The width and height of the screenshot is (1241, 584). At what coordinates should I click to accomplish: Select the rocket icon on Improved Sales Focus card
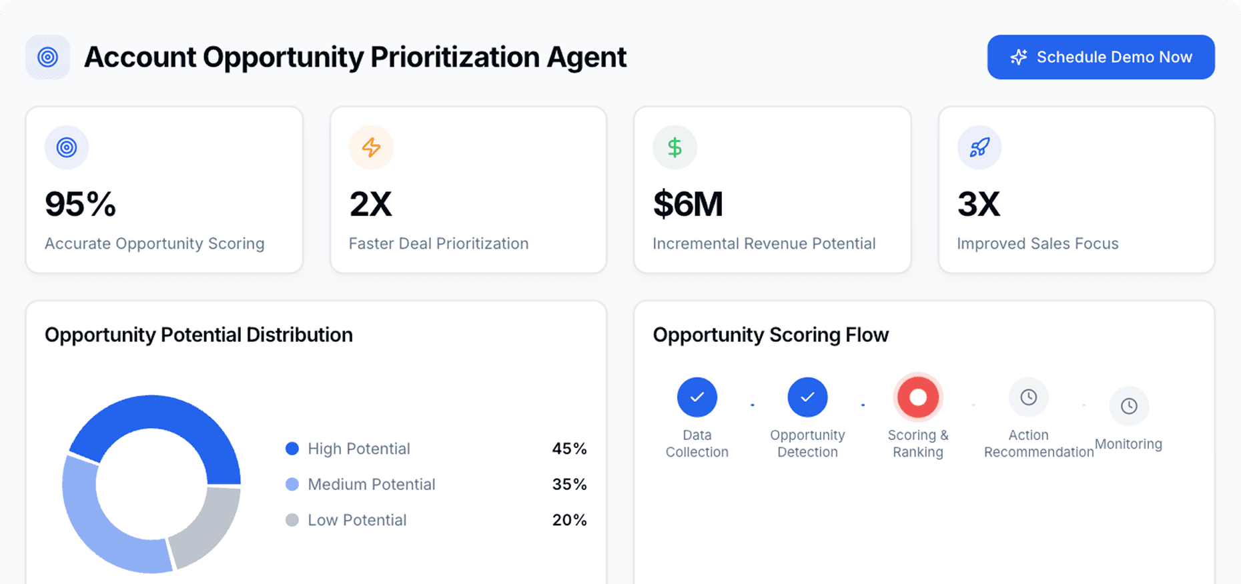(979, 147)
